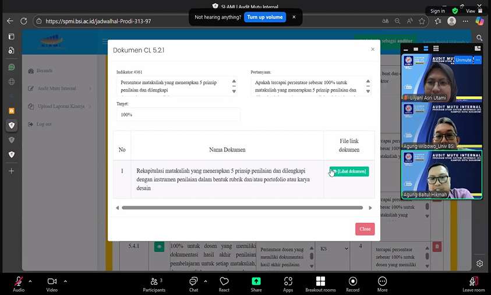
Task: Click the horizontal scrollbar under document table
Action: coord(242,208)
